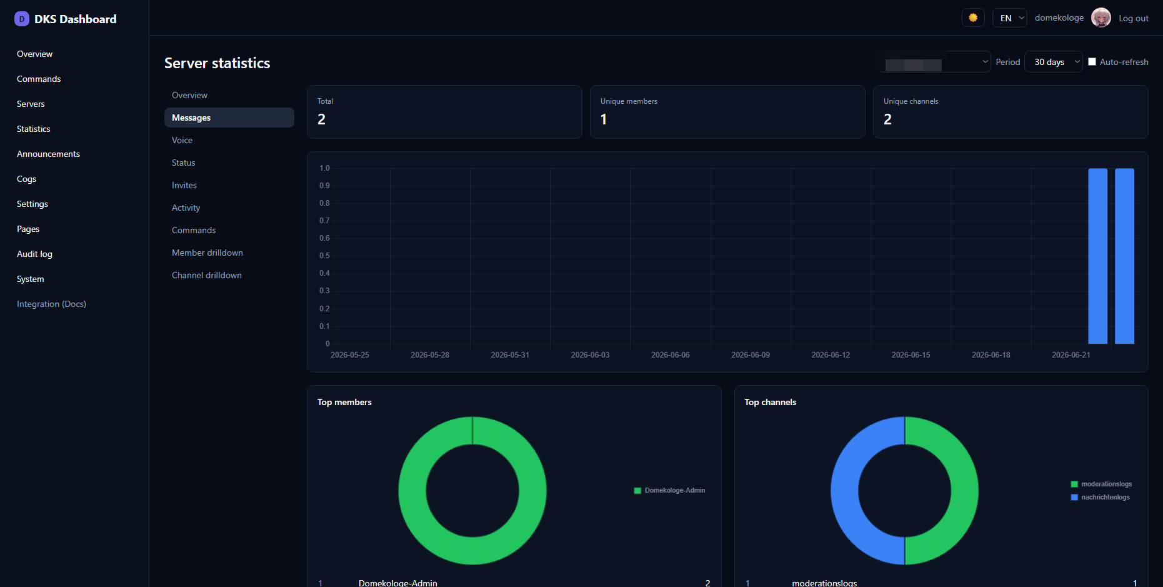This screenshot has width=1163, height=587.
Task: Toggle nachrichtenlogs legend blue swatch
Action: (x=1074, y=498)
